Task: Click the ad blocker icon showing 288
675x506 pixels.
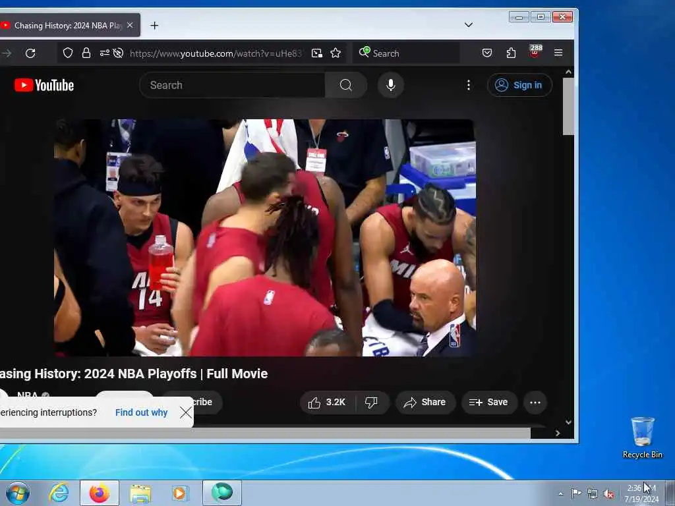Action: 535,51
